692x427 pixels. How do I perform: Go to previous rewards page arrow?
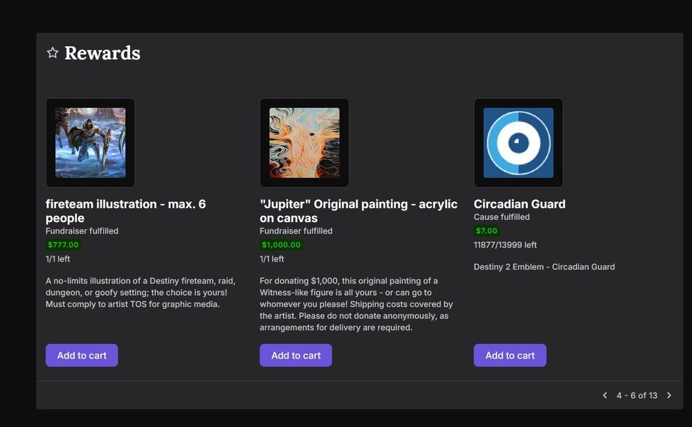(x=605, y=395)
